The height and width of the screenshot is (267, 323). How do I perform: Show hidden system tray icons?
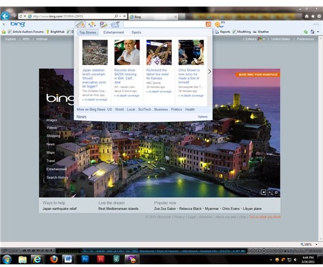tap(271, 260)
